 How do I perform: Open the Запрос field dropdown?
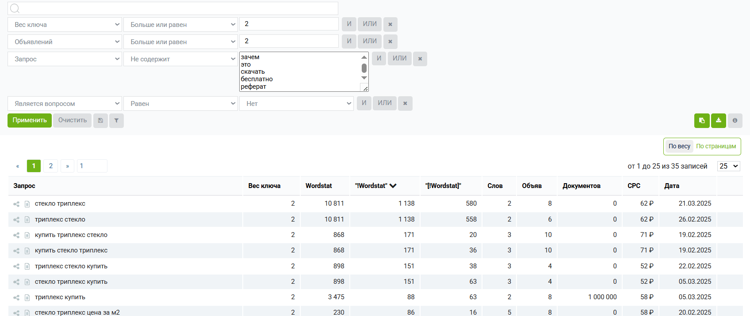tap(65, 59)
